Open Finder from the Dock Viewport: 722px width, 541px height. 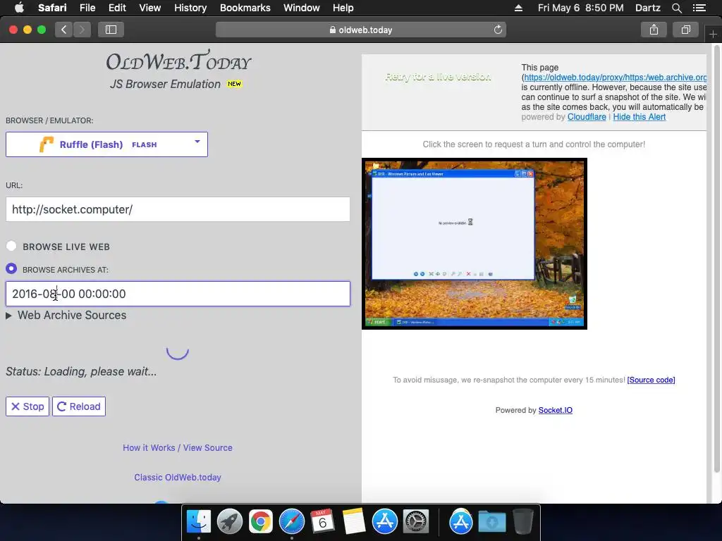[x=198, y=522]
